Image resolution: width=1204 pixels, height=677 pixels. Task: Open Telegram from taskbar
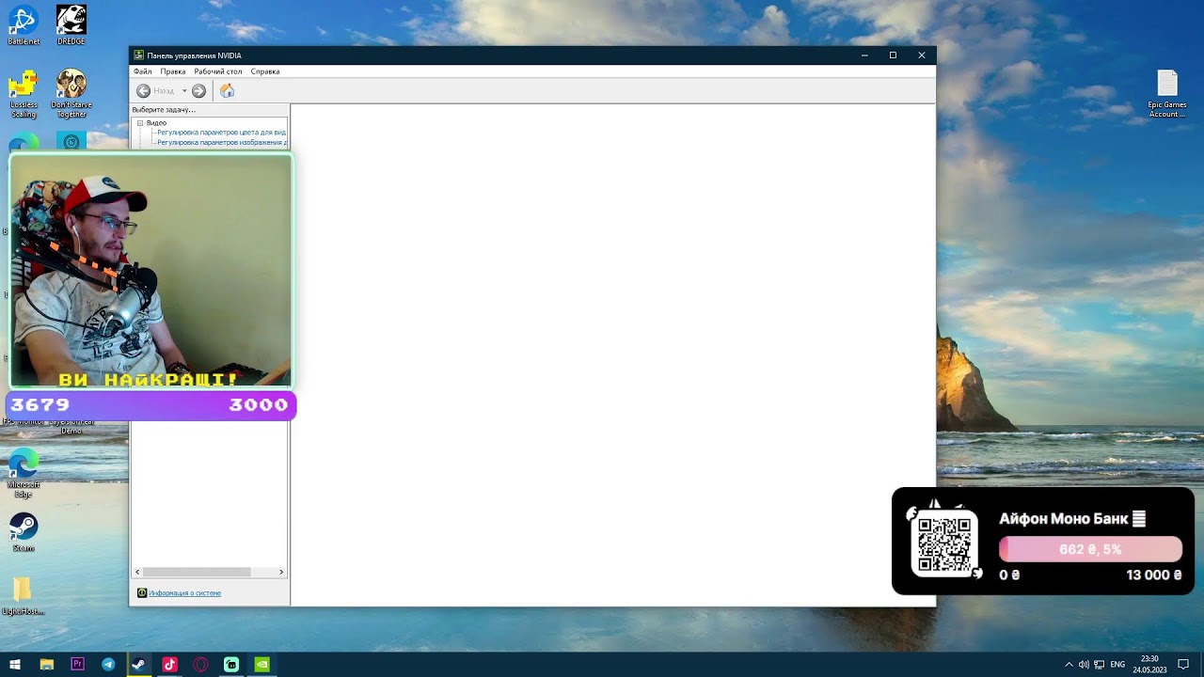coord(108,665)
